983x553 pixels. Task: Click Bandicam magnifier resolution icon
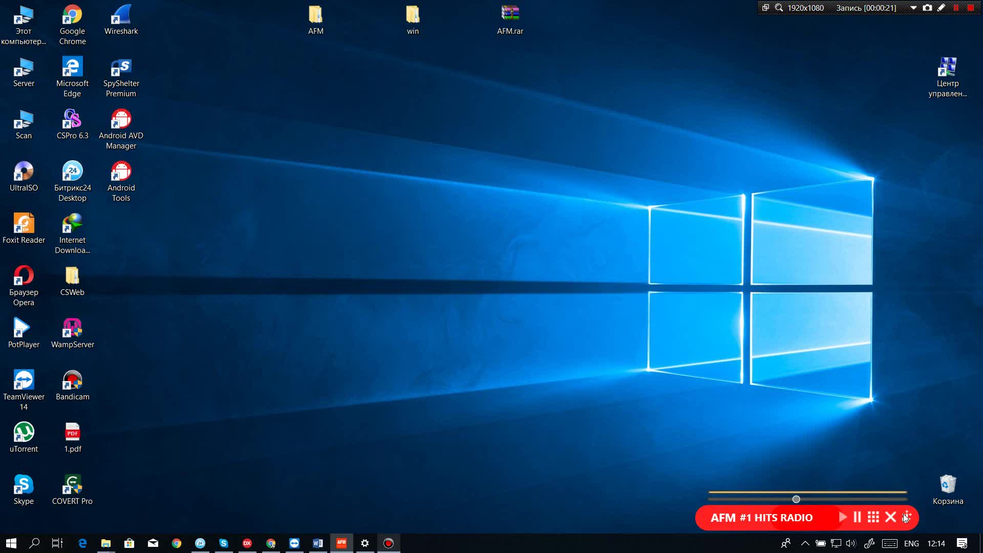(779, 8)
